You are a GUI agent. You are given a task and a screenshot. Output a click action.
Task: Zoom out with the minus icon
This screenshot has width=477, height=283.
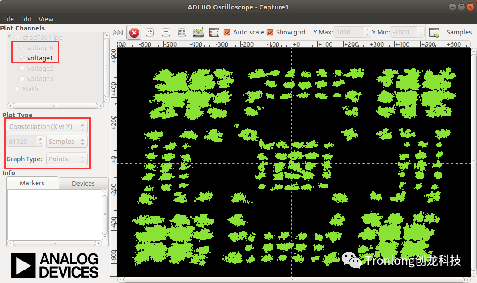point(166,32)
